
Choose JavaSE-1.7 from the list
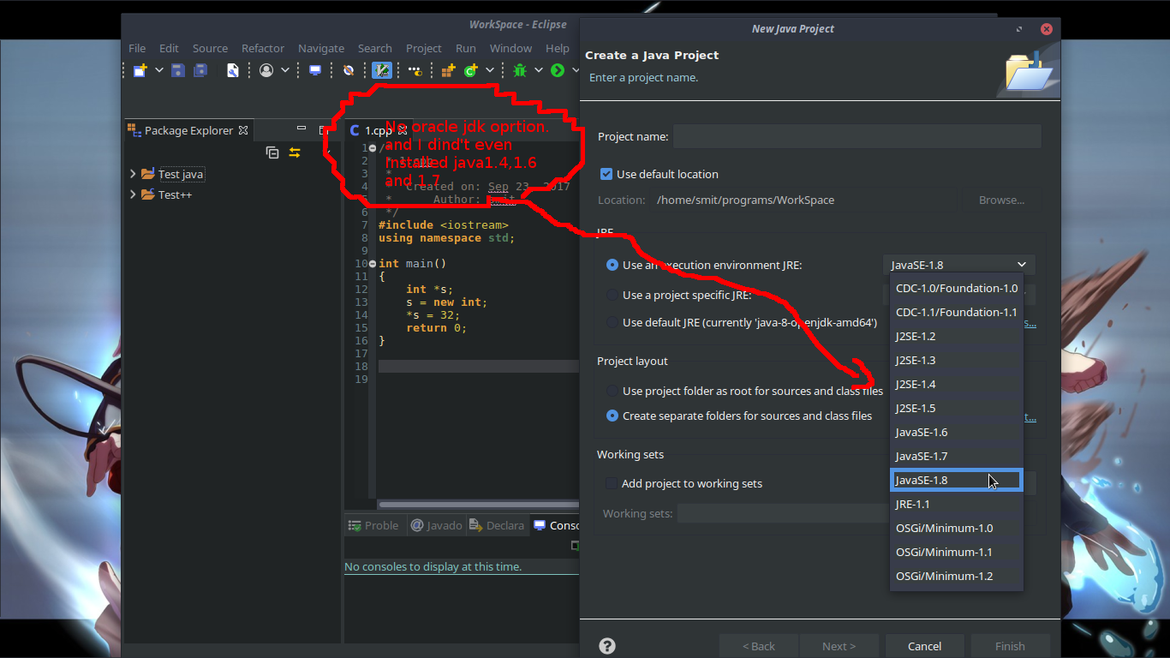[957, 456]
